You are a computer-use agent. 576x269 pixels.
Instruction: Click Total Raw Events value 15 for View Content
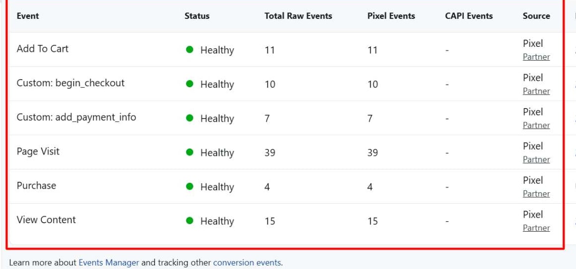[270, 221]
